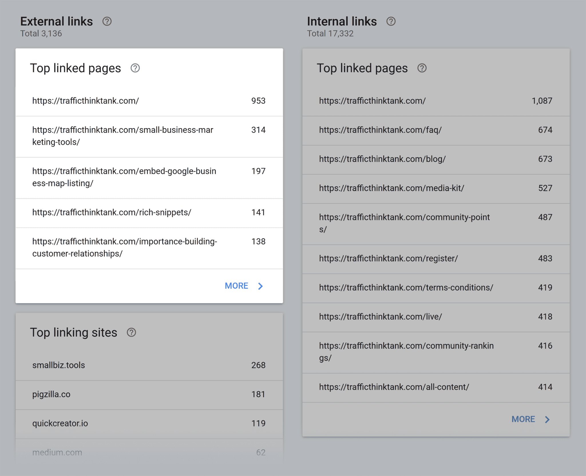The image size is (586, 476).
Task: Open help tooltip for Internal links heading
Action: (391, 21)
